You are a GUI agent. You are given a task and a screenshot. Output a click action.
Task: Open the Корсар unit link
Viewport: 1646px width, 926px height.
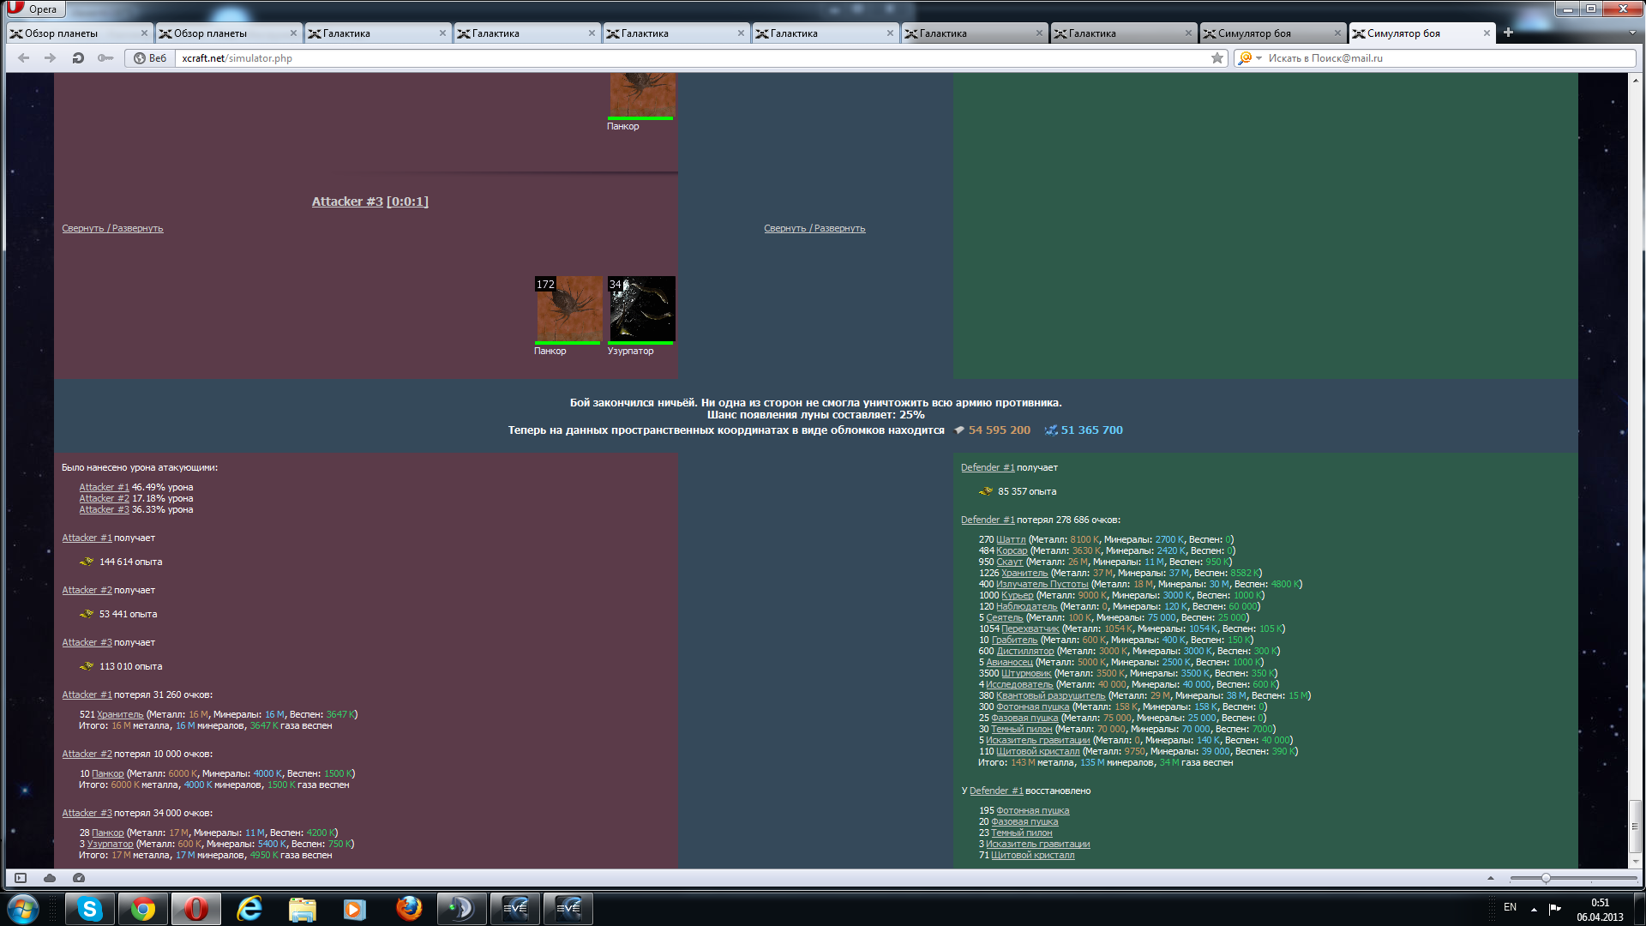click(x=1012, y=550)
